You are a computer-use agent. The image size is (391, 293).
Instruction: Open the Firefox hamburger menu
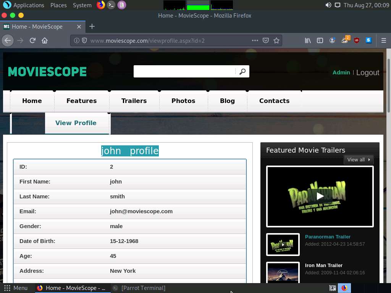coord(383,40)
